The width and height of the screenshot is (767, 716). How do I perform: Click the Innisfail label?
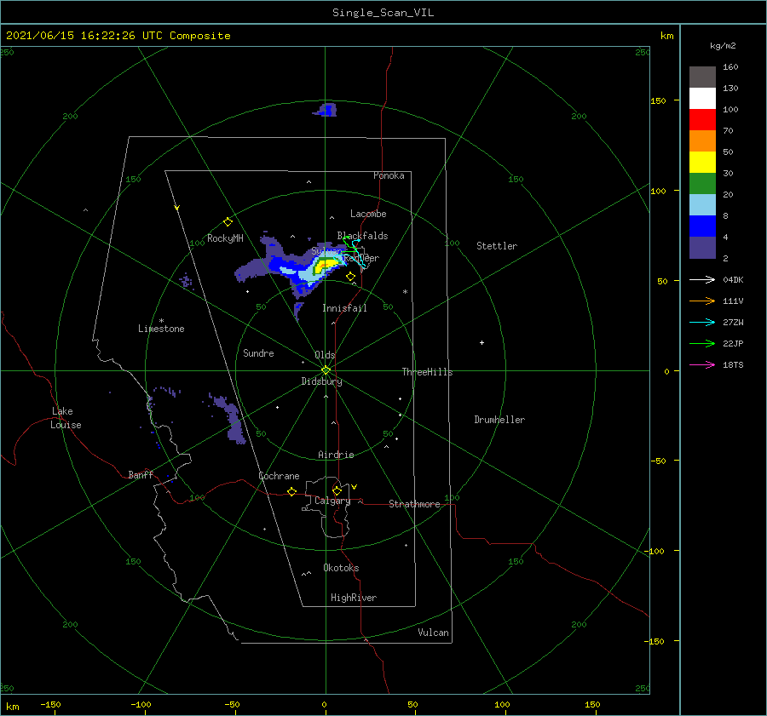click(344, 308)
